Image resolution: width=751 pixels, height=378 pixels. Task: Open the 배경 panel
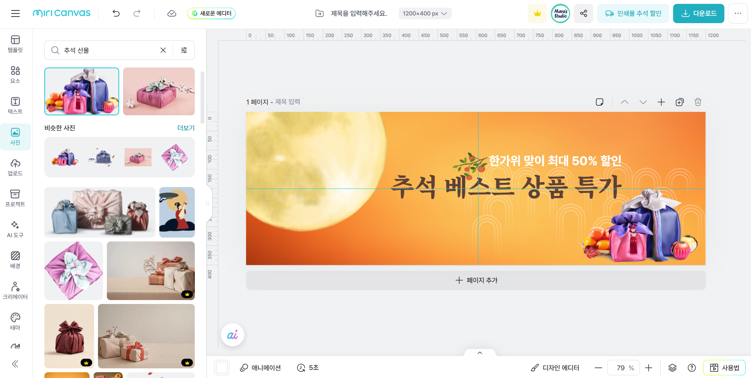[15, 259]
